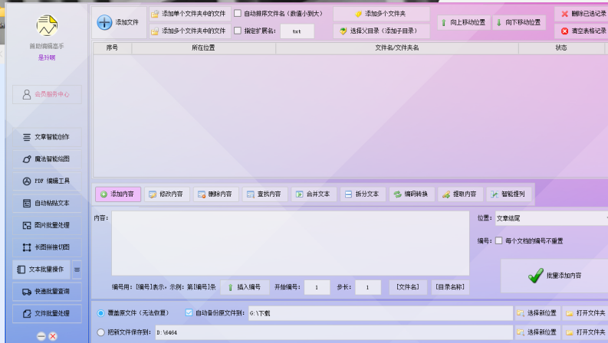Viewport: 608px width, 343px height.
Task: Click save path field D:\6464
Action: pyautogui.click(x=334, y=332)
